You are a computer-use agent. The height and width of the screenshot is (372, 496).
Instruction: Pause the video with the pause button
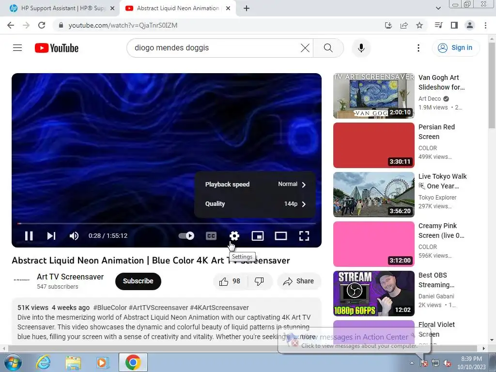pyautogui.click(x=29, y=236)
